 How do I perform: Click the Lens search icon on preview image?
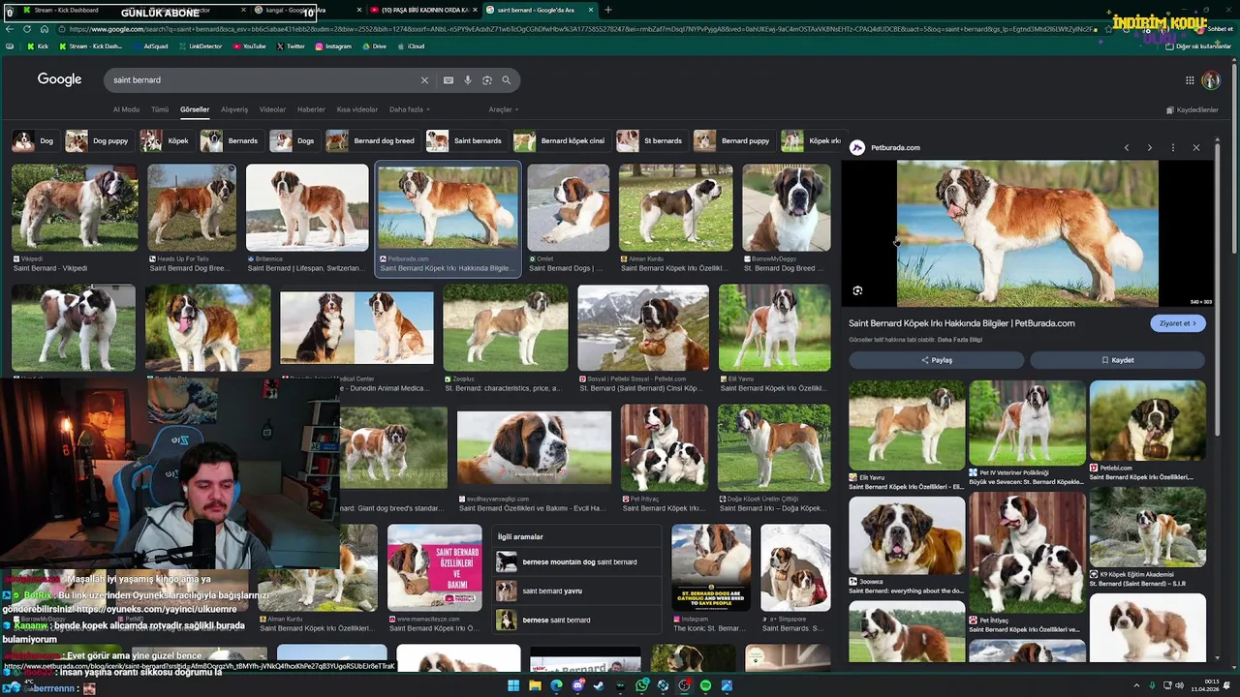click(857, 290)
